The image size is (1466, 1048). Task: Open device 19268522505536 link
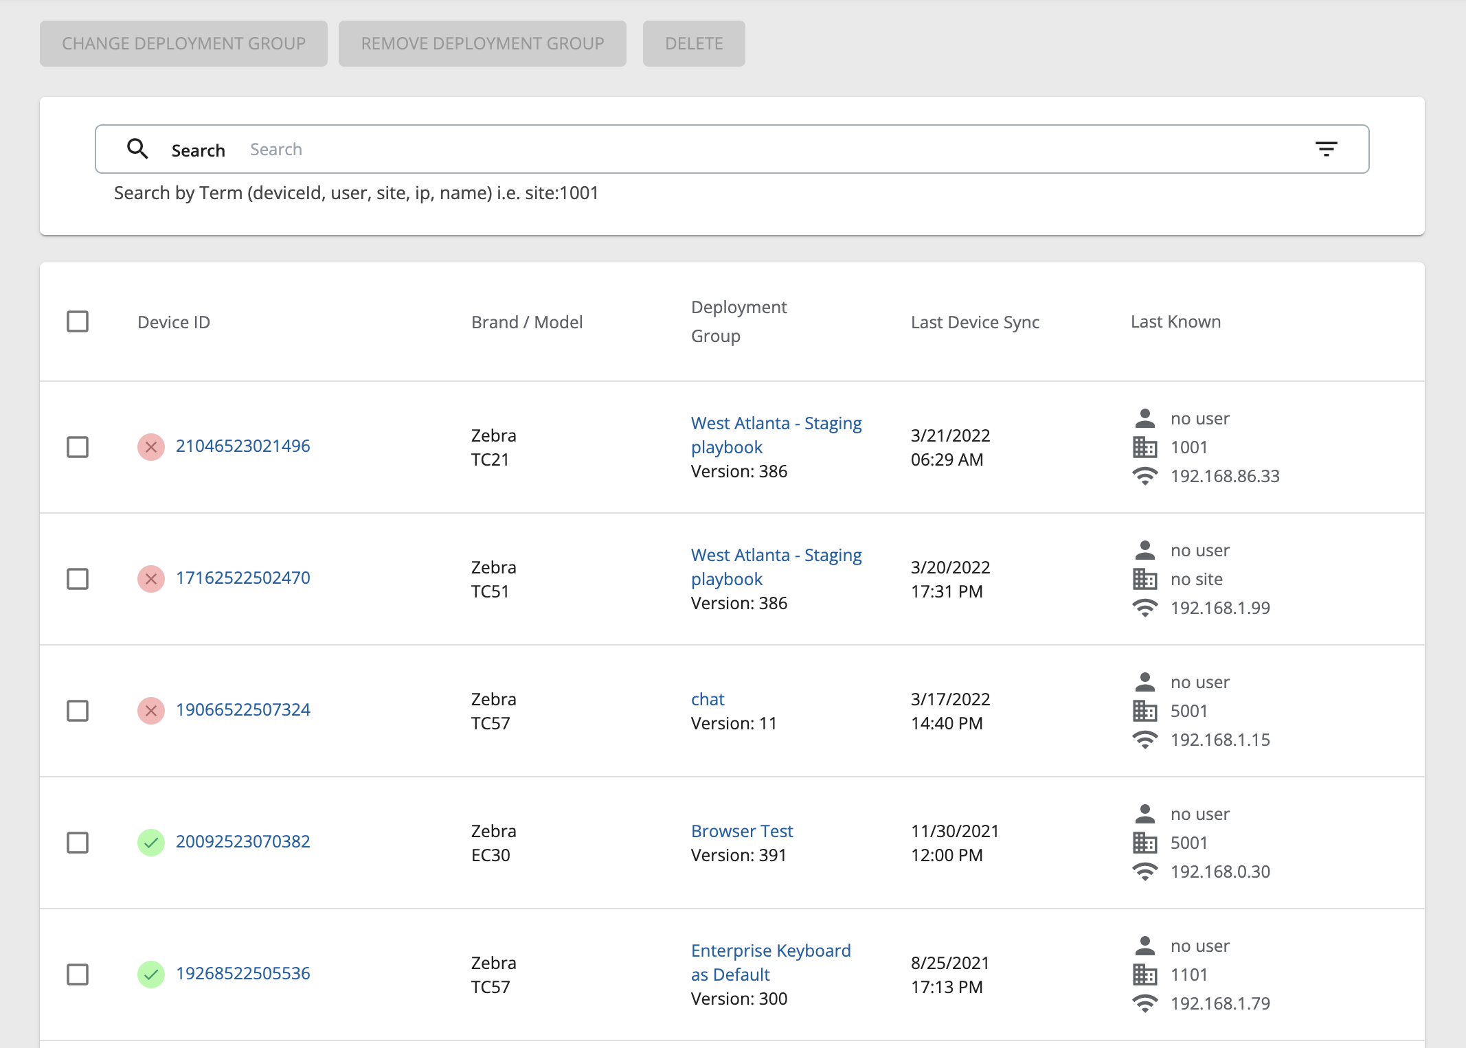pyautogui.click(x=243, y=973)
